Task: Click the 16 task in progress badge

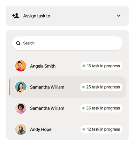Action: tap(101, 66)
